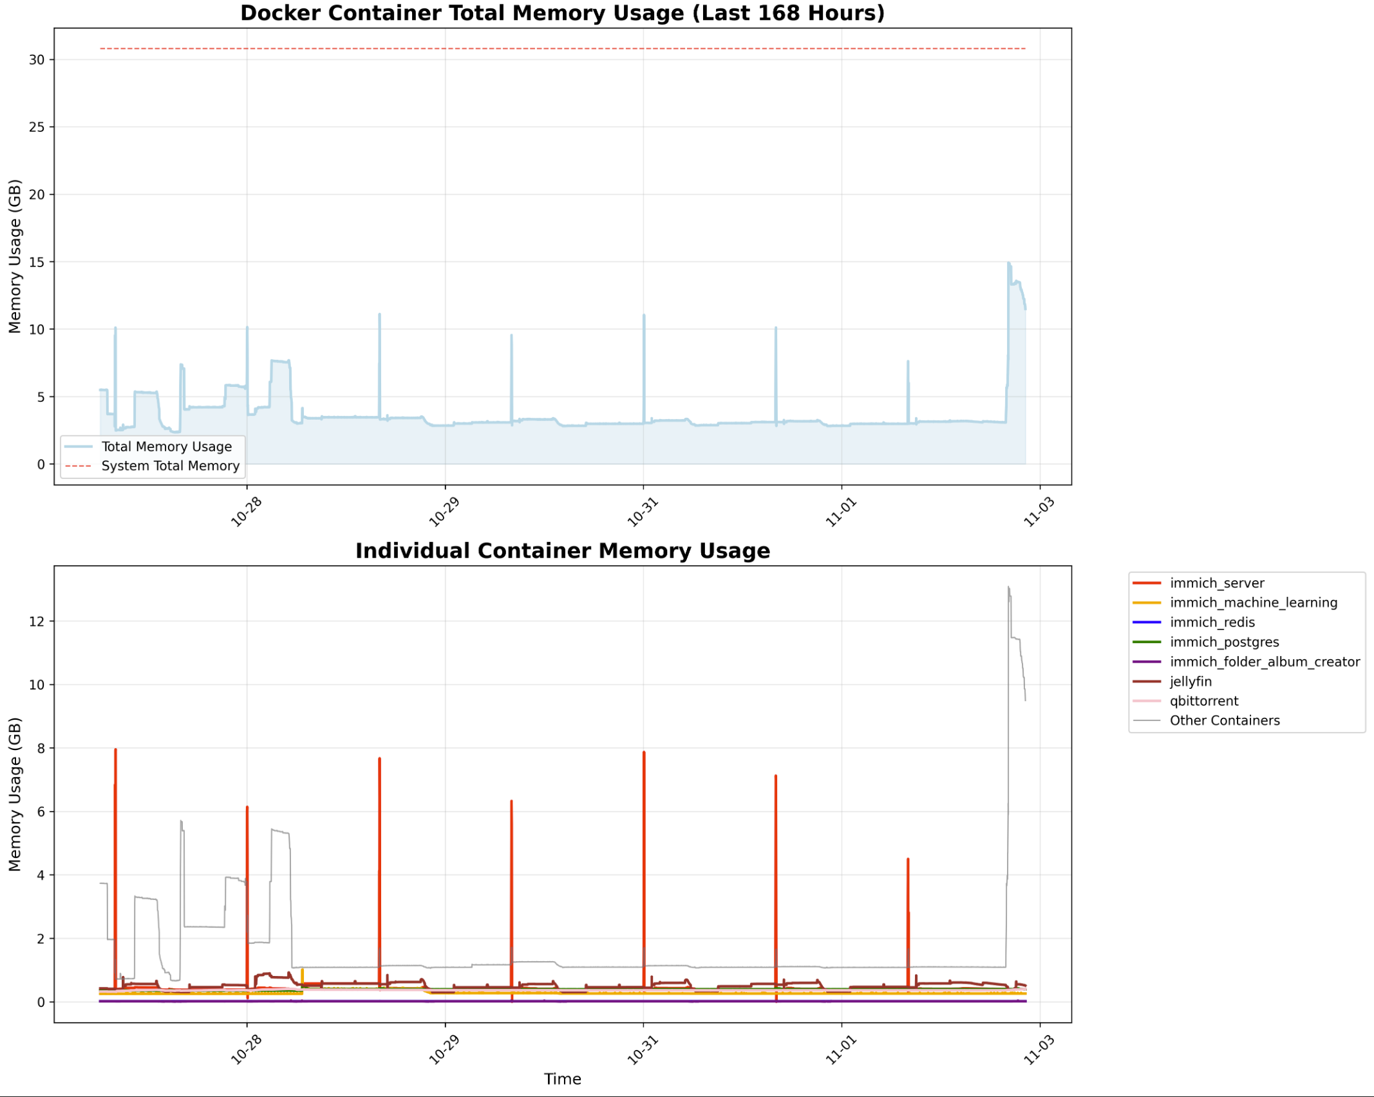This screenshot has height=1097, width=1374.
Task: Click the Docker Container Total Memory Usage title
Action: (562, 13)
